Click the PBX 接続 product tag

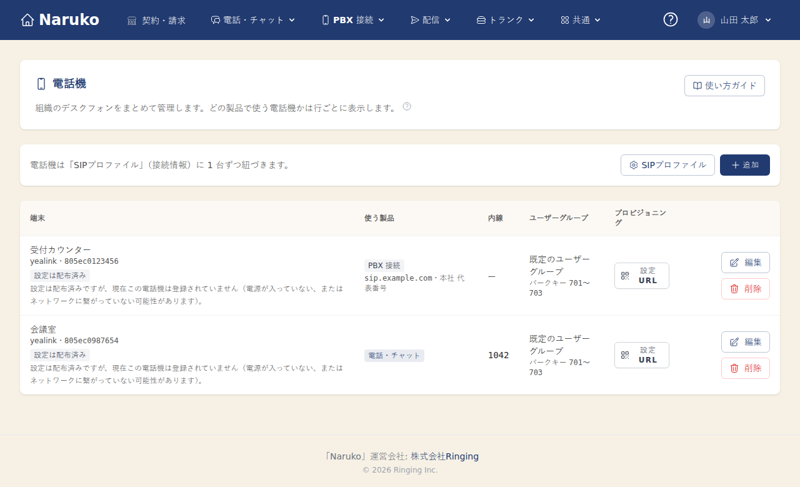click(x=384, y=265)
